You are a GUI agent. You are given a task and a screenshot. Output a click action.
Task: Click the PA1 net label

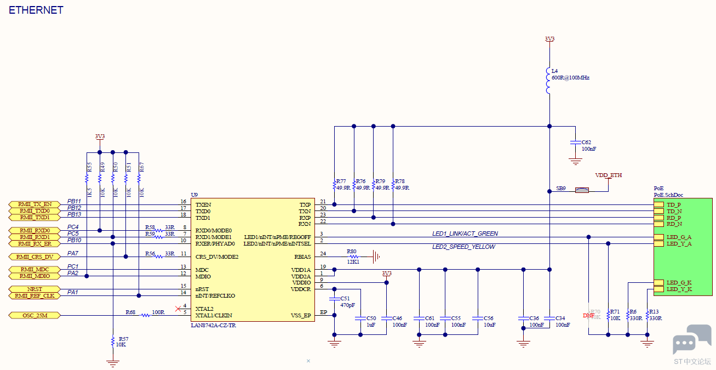(x=73, y=292)
